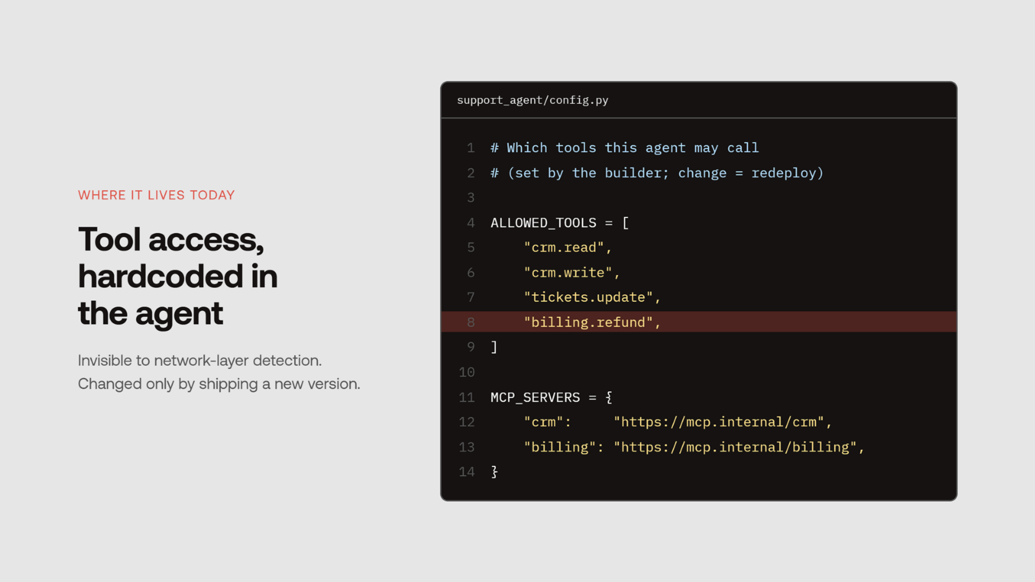Click 'Invisible to network-layer detection.' line
Screen dimensions: 1035x582
[199, 361]
